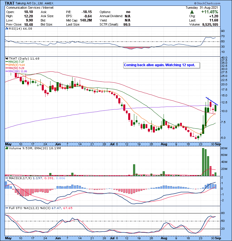232x241 pixels.
Task: Click the Volume 9,525,105 value
Action: 210,24
